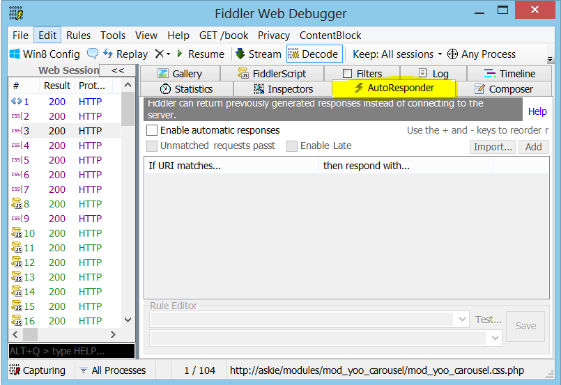The width and height of the screenshot is (561, 385).
Task: Click the comment speech bubble icon
Action: [x=93, y=54]
